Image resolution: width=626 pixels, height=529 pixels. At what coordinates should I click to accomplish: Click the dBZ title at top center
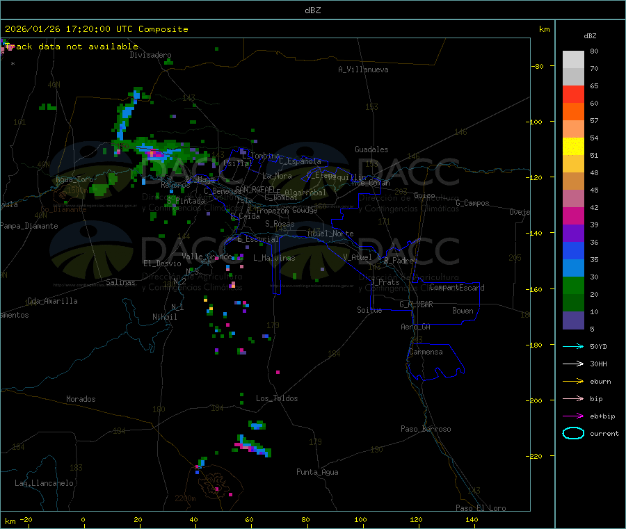click(312, 10)
